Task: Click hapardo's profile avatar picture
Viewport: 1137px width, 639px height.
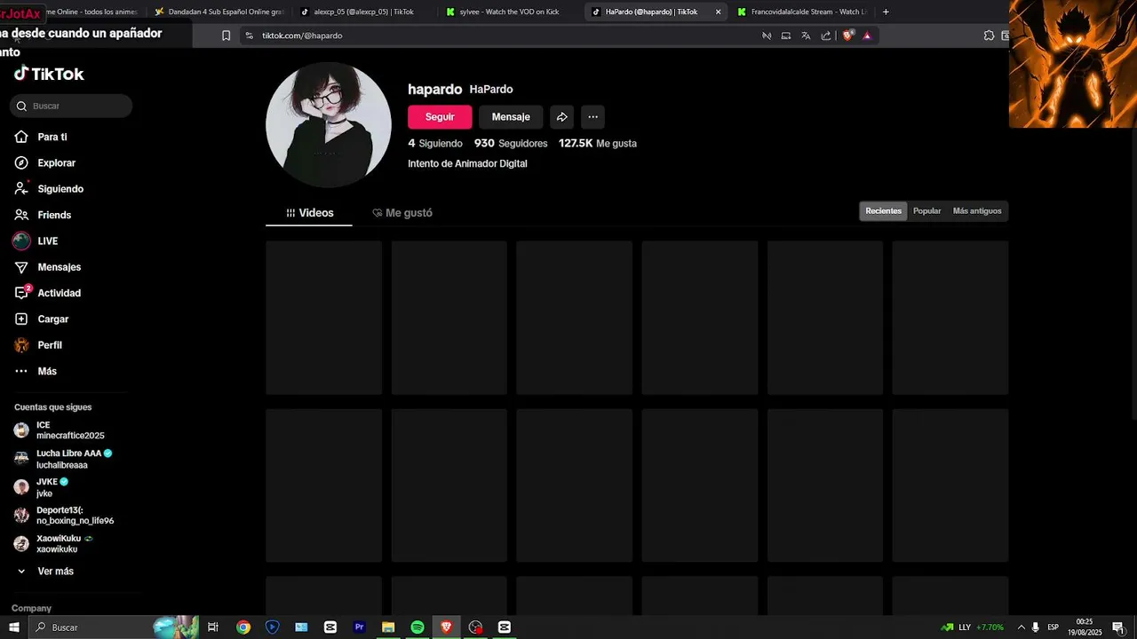Action: pos(329,125)
